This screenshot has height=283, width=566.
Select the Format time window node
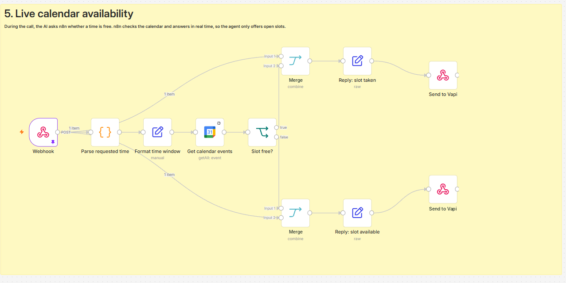point(157,132)
